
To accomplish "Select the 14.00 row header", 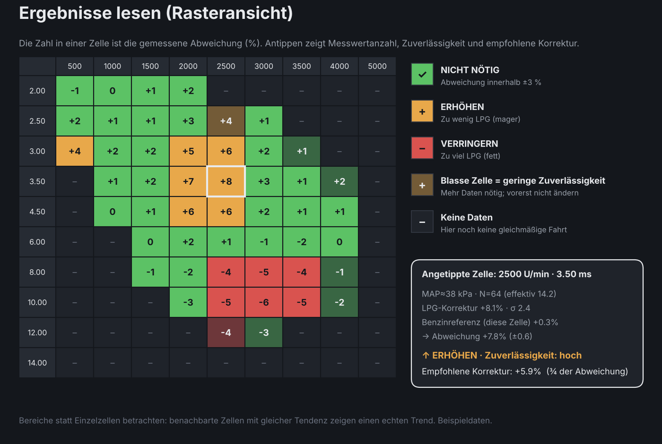I will pyautogui.click(x=37, y=363).
